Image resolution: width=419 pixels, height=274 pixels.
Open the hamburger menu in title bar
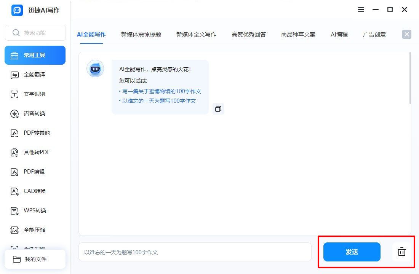pos(361,10)
